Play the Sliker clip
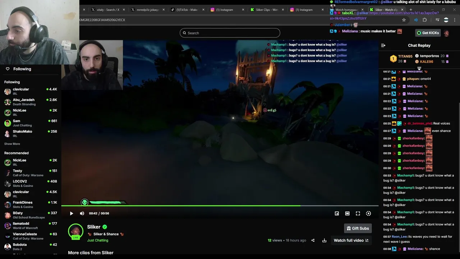This screenshot has width=460, height=259. point(72,213)
